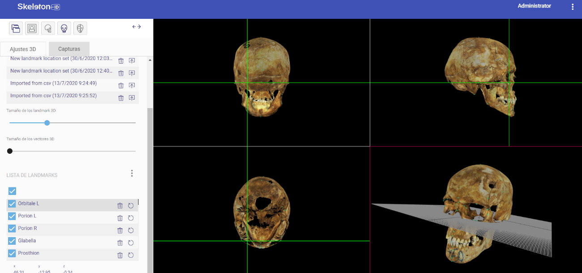Uncheck the Orbitale L landmark

coord(12,204)
